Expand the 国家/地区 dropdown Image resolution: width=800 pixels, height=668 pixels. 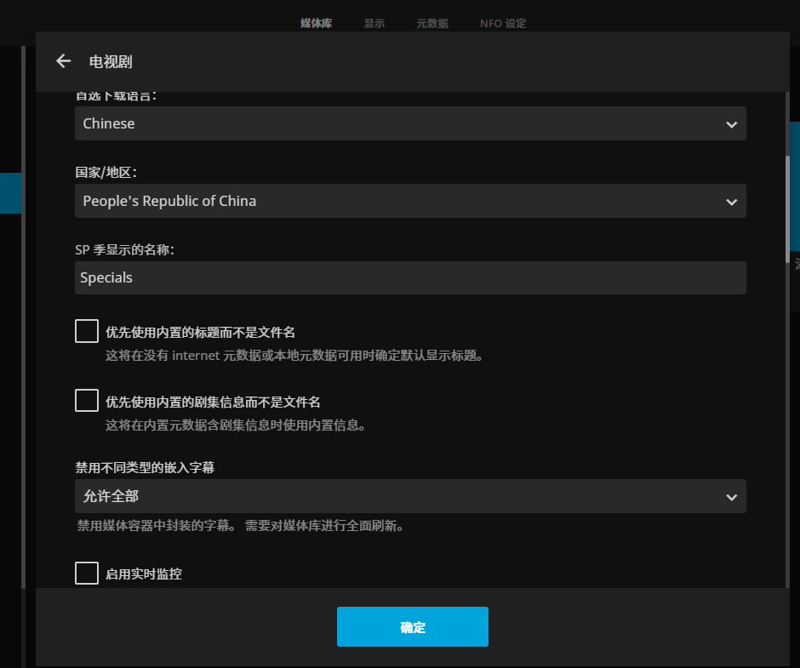[x=400, y=201]
